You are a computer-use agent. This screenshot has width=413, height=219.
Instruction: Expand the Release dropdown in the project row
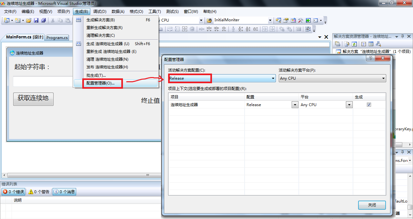(x=295, y=105)
